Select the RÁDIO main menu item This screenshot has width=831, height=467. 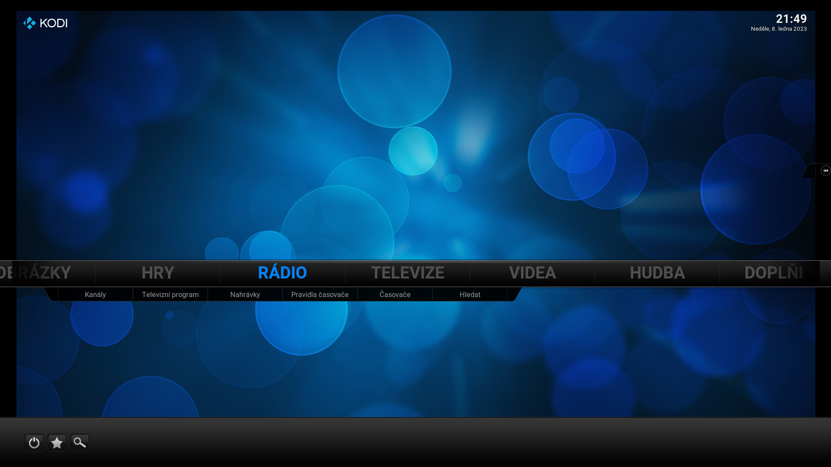[x=282, y=273]
